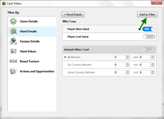Open the Board Texture cards icon
The height and width of the screenshot is (119, 164).
point(13,61)
